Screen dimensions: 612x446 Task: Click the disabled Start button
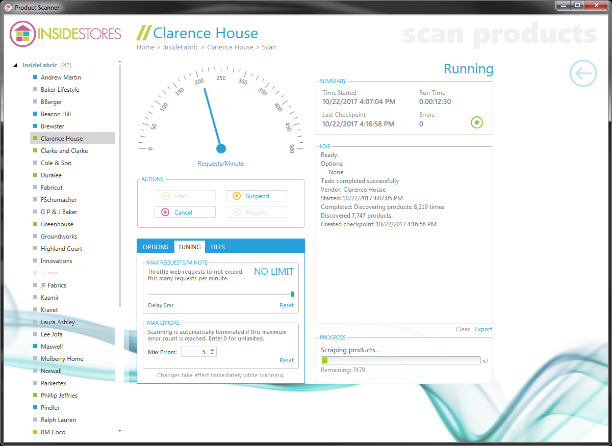(x=185, y=196)
